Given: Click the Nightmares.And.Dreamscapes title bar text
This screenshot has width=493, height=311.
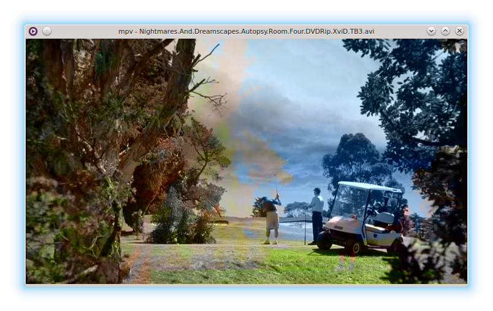Looking at the screenshot, I should coord(246,31).
